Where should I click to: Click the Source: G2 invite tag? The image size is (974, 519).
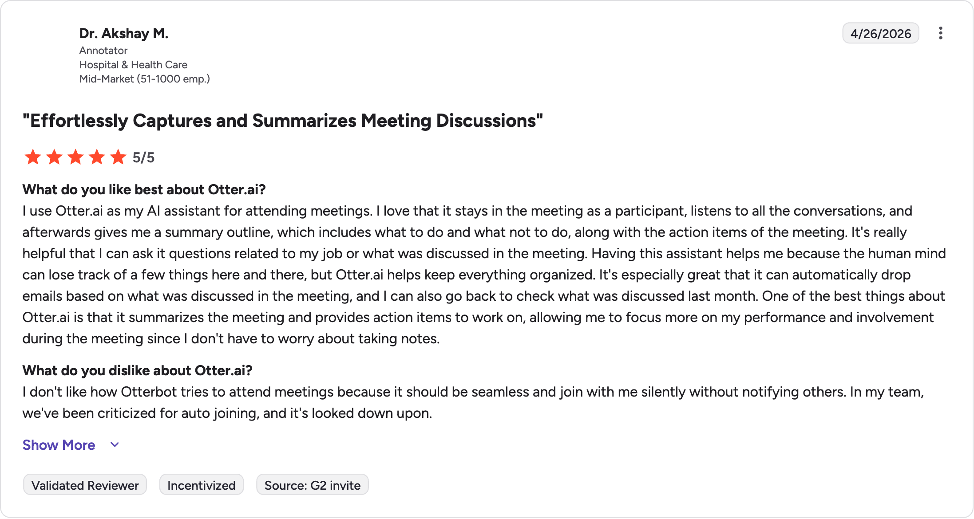coord(313,485)
